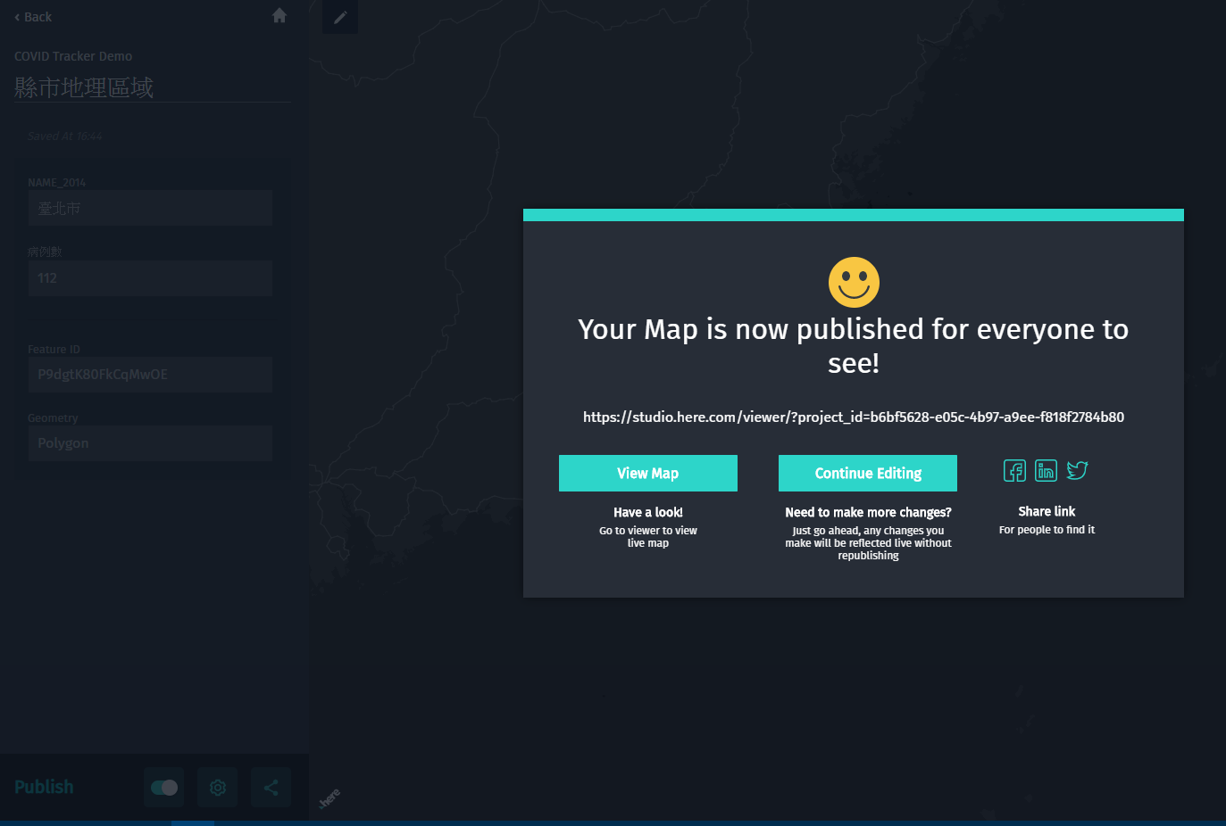This screenshot has width=1226, height=826.
Task: Select the pencil edit tool
Action: point(340,17)
